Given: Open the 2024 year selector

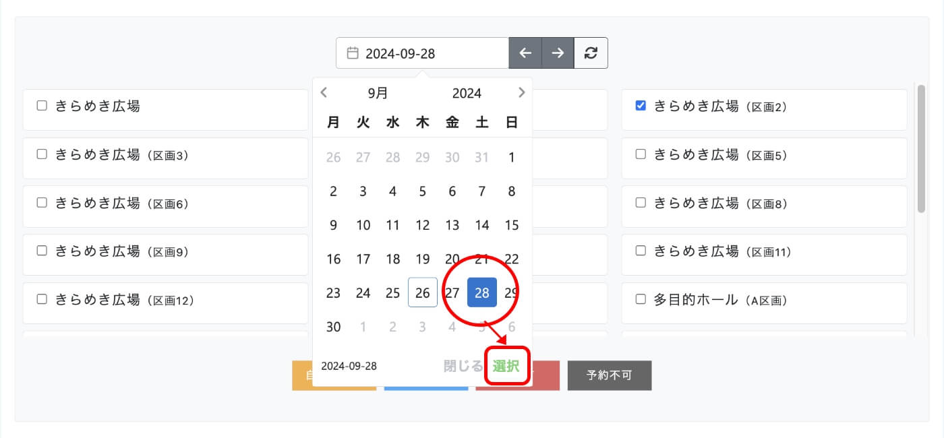Looking at the screenshot, I should click(467, 94).
